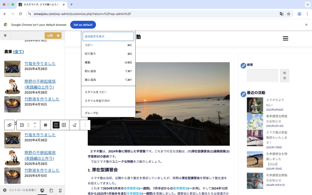Switch to the grid view layout icon
The width and height of the screenshot is (312, 195).
[64, 125]
